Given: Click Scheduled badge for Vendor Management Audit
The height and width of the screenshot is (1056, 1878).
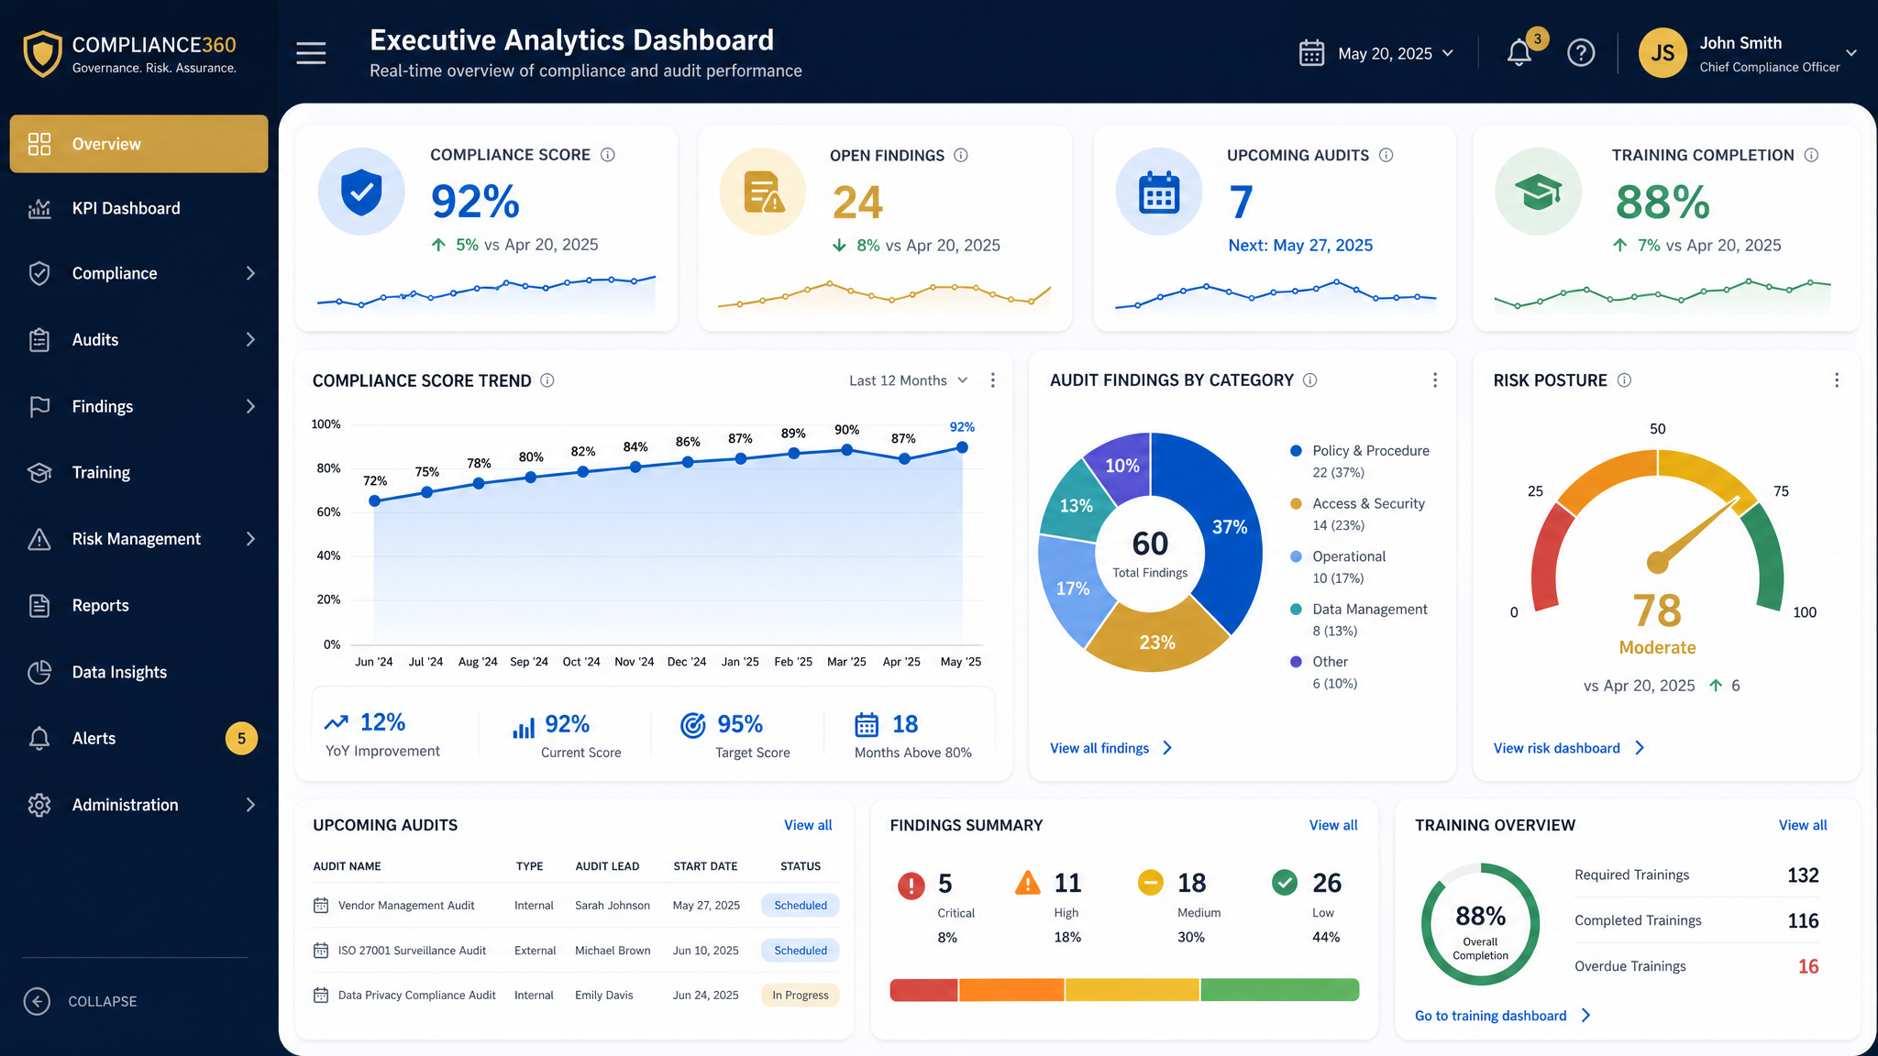Looking at the screenshot, I should tap(800, 906).
